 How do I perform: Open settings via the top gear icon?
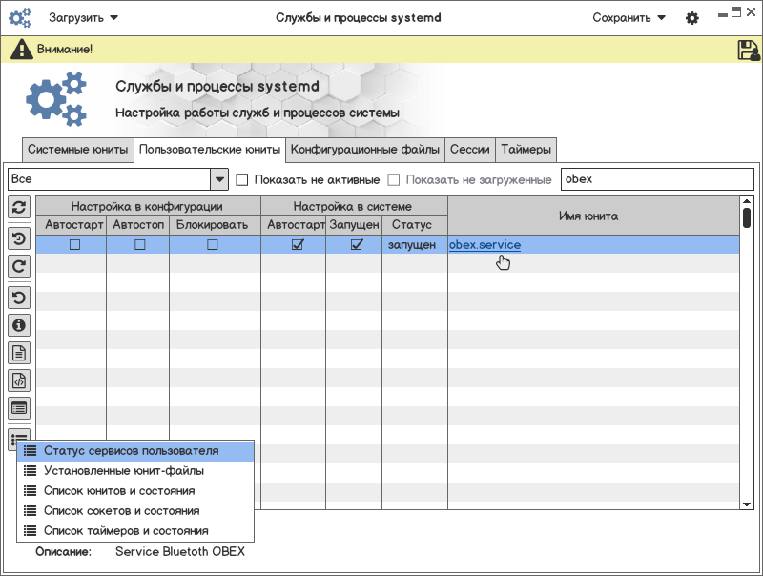click(x=692, y=18)
